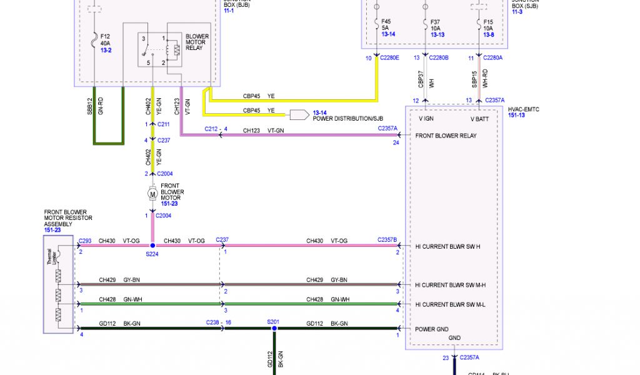This screenshot has height=375, width=640.
Task: Select the S224 splice dot
Action: pyautogui.click(x=152, y=246)
